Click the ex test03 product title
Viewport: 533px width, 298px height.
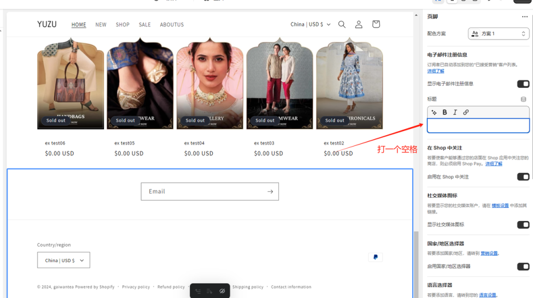[x=264, y=144]
